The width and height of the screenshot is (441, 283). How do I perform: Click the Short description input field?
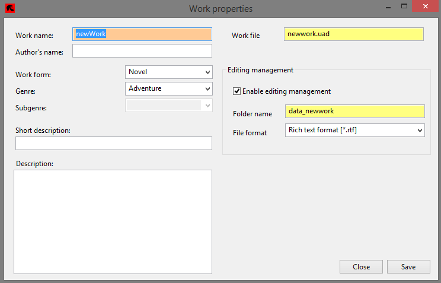(x=114, y=144)
